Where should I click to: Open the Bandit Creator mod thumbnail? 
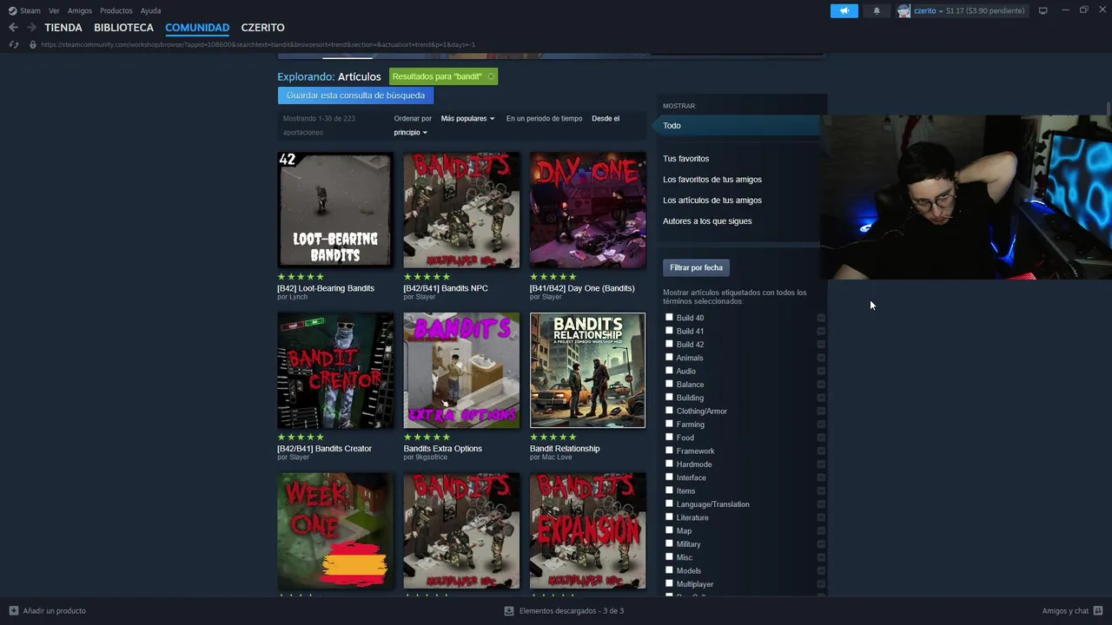pyautogui.click(x=335, y=371)
